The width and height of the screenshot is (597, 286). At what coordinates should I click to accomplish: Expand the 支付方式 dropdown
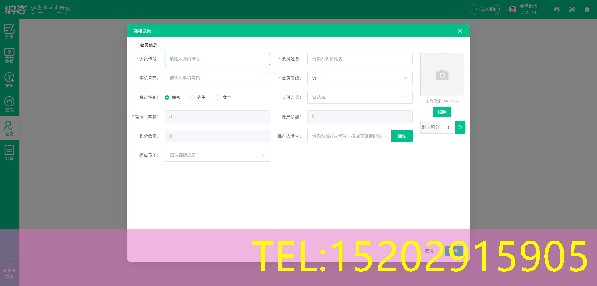click(x=359, y=97)
